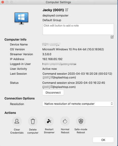Open the Resolution dropdown
This screenshot has height=146, width=118.
click(78, 104)
